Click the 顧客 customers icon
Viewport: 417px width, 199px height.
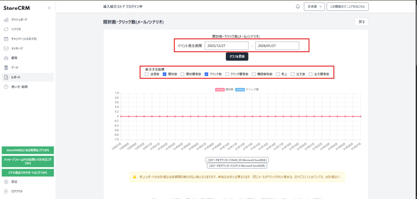pyautogui.click(x=6, y=58)
